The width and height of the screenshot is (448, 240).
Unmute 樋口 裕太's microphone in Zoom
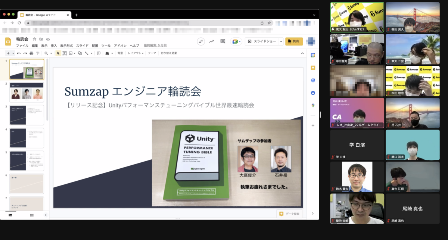(x=389, y=156)
